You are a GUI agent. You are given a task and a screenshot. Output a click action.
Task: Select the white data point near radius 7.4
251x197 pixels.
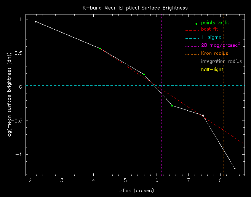pos(203,115)
